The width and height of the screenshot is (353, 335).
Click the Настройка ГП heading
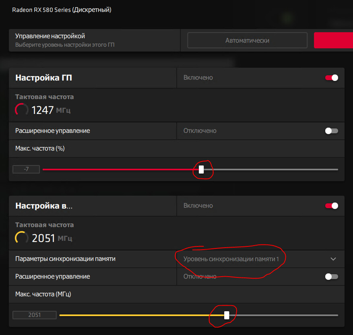[x=44, y=78]
